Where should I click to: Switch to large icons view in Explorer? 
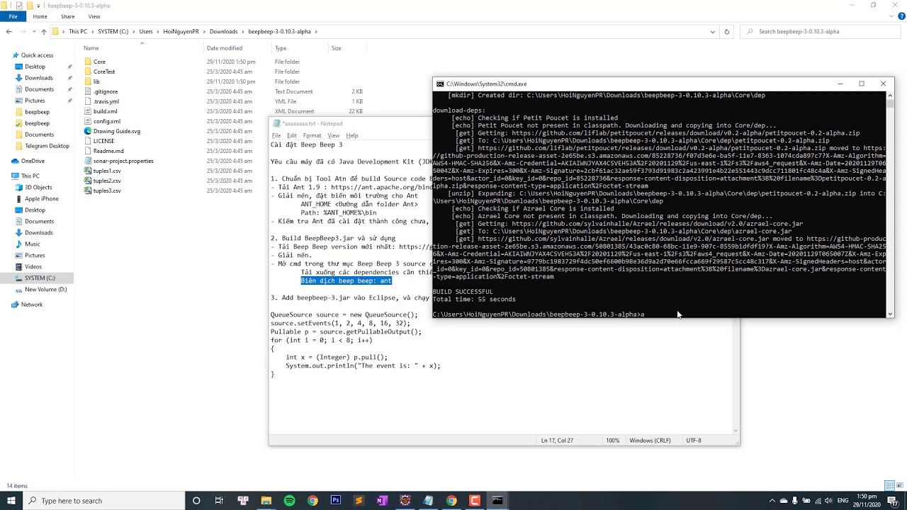pyautogui.click(x=899, y=486)
